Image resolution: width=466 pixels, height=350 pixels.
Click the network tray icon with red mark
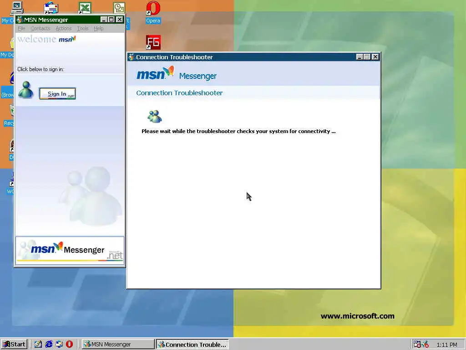417,345
